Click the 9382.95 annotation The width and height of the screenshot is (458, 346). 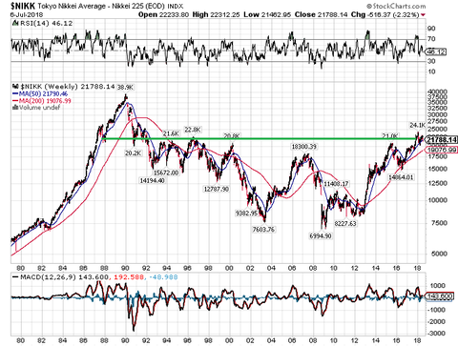246,214
